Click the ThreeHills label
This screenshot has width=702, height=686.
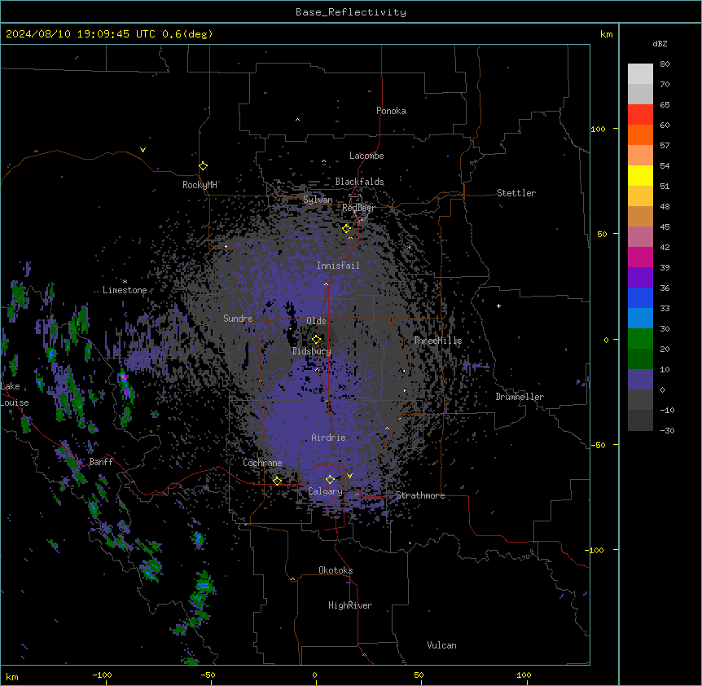pos(437,341)
